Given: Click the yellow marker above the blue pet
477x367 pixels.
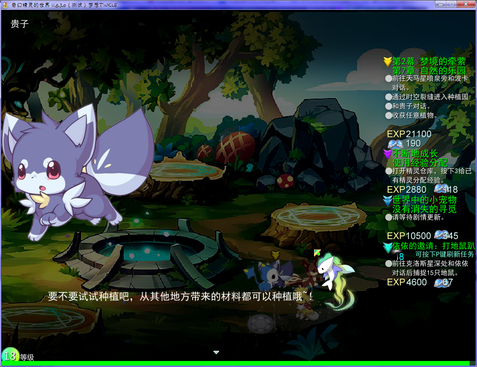Looking at the screenshot, I should click(275, 255).
